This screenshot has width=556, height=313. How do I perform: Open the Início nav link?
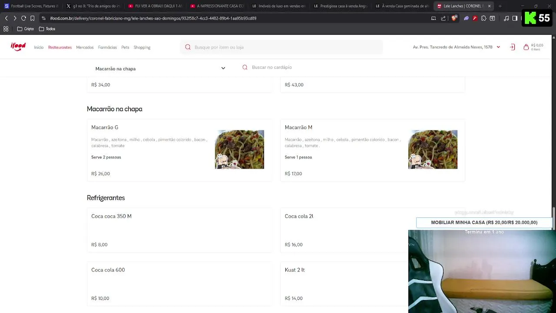[x=39, y=47]
